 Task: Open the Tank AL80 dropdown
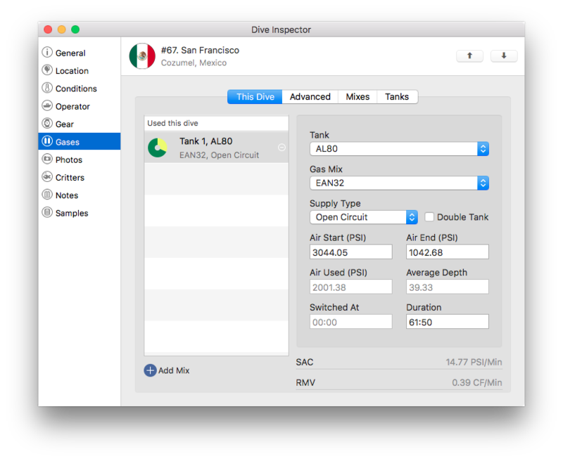point(399,149)
